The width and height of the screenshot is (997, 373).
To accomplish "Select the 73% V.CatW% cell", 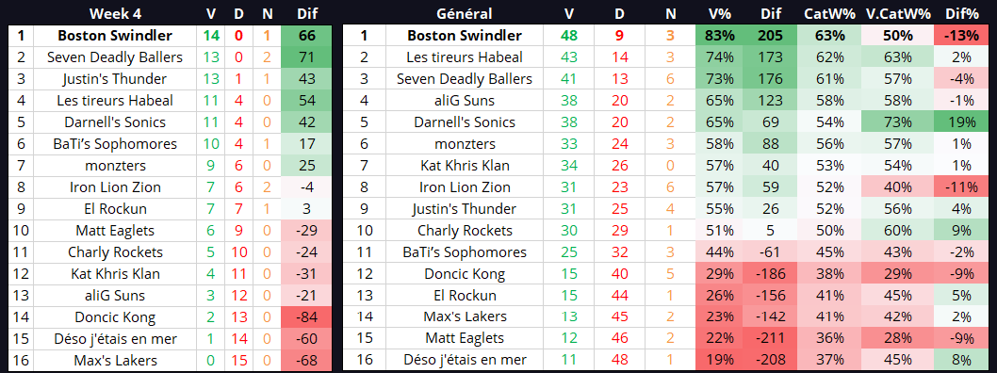I will [x=898, y=122].
